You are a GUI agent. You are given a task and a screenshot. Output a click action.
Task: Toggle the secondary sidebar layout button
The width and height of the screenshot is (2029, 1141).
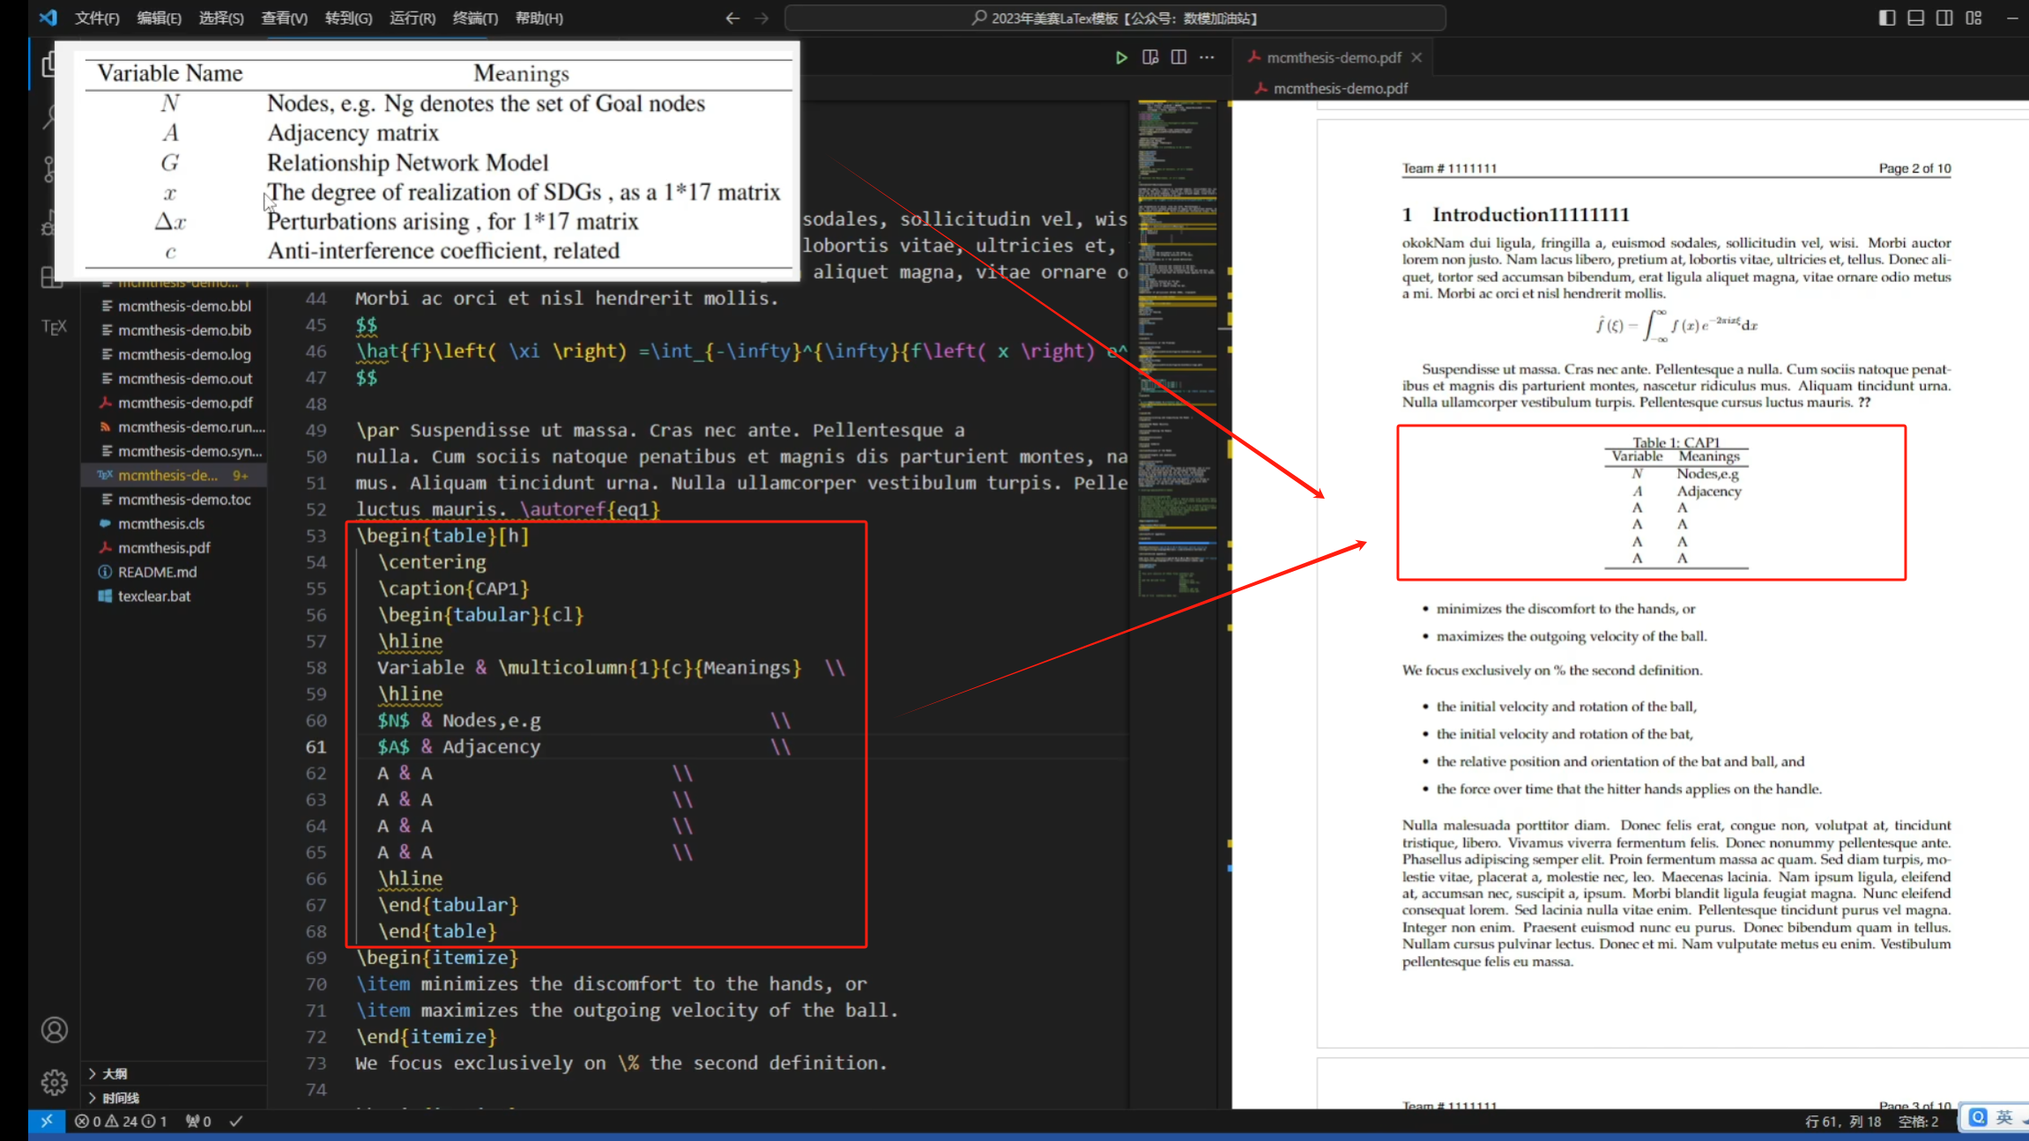[1944, 18]
